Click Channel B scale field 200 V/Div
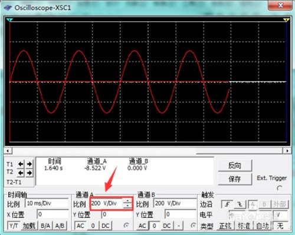The image size is (295, 235). point(175,203)
